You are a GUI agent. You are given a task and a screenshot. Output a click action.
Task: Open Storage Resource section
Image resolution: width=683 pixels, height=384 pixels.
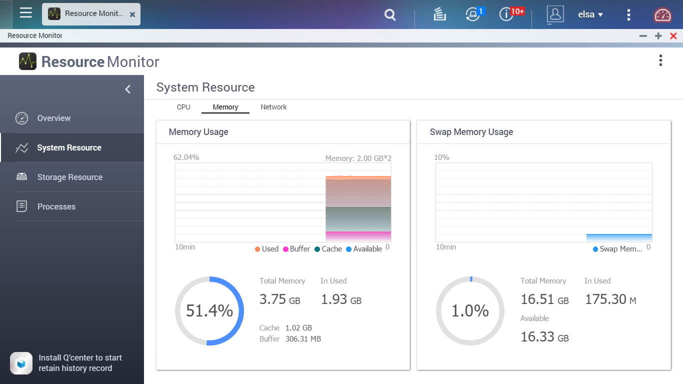[x=70, y=177]
